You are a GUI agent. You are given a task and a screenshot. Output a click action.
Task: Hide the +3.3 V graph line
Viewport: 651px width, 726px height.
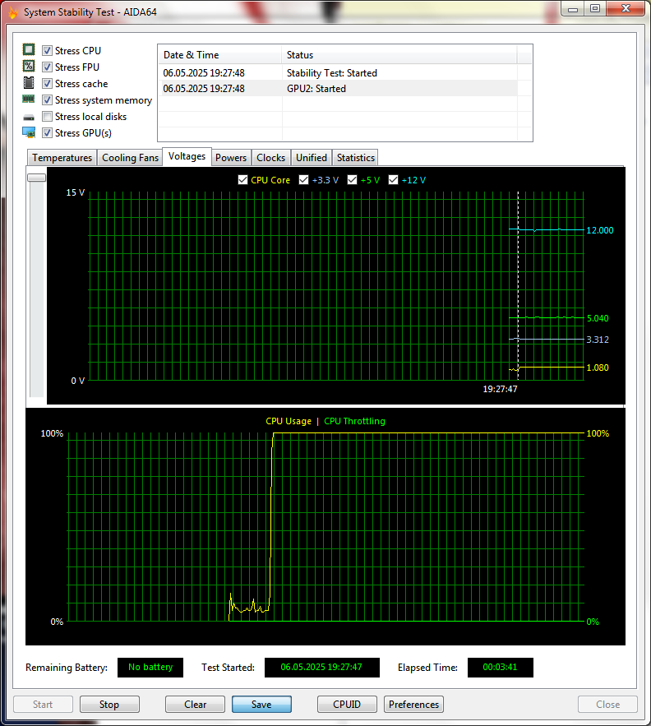[304, 179]
